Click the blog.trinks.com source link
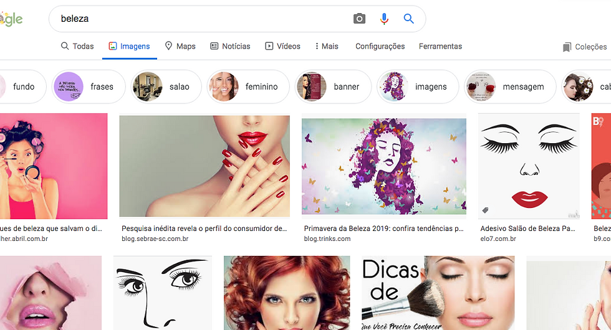Screen dimensions: 611x330 (327, 238)
